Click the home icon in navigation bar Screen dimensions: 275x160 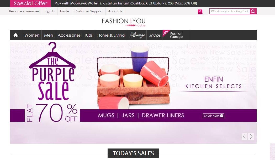15,35
